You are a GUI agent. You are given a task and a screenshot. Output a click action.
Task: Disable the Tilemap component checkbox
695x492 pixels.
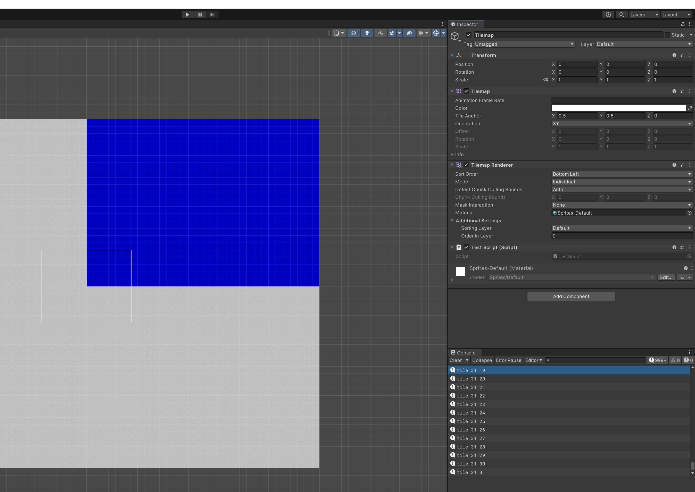pyautogui.click(x=466, y=91)
